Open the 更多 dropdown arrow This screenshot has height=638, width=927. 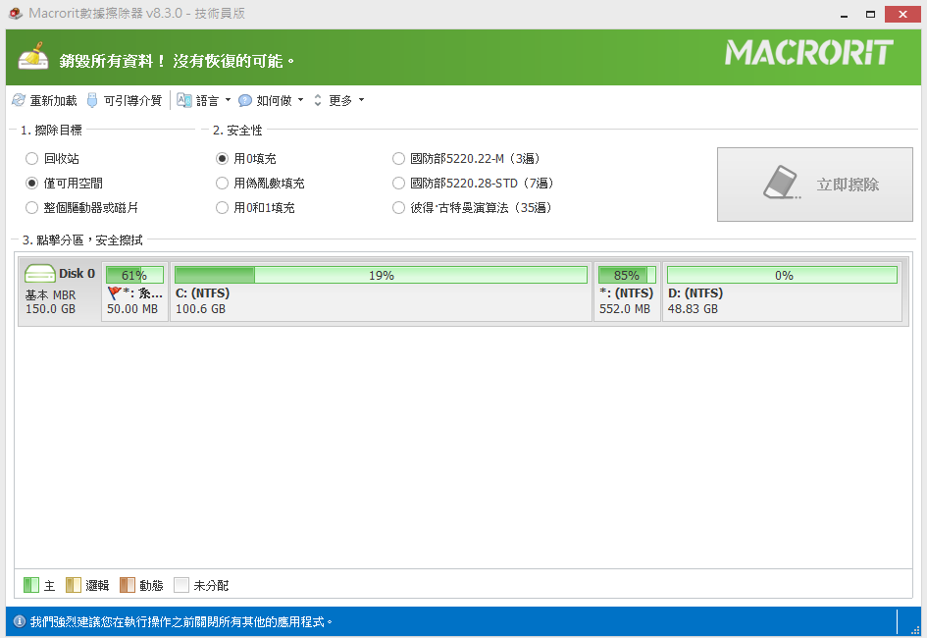point(362,100)
